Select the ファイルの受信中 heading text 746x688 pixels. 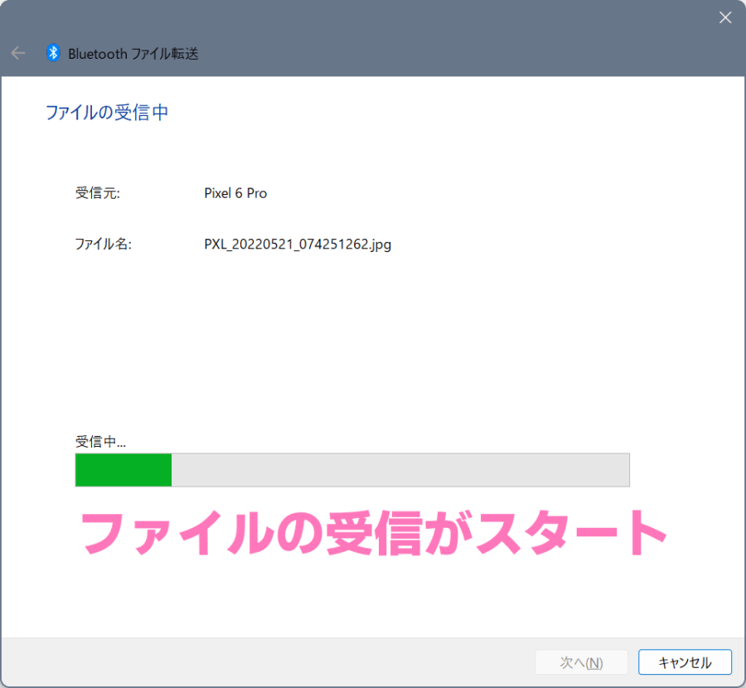coord(107,112)
